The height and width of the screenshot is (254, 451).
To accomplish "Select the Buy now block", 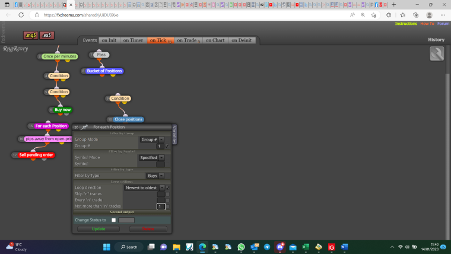I will click(62, 110).
